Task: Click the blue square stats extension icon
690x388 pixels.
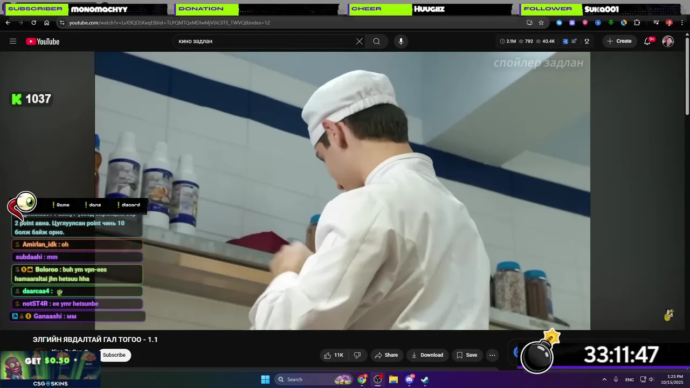Action: point(565,41)
